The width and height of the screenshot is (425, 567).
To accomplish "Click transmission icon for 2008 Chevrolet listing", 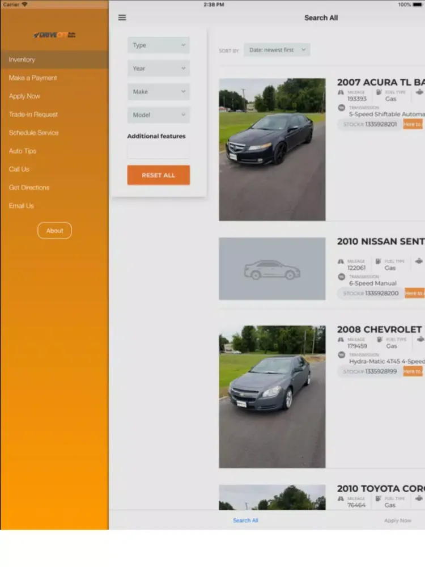I will pos(341,355).
